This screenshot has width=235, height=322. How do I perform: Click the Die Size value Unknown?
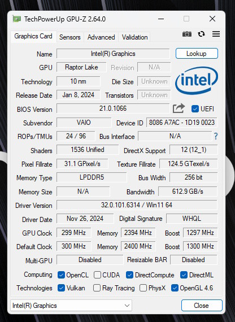point(154,81)
